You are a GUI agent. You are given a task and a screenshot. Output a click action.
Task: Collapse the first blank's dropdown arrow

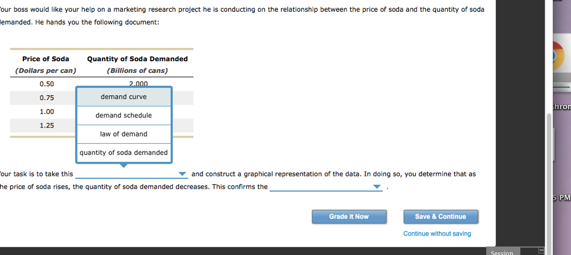[x=182, y=174]
